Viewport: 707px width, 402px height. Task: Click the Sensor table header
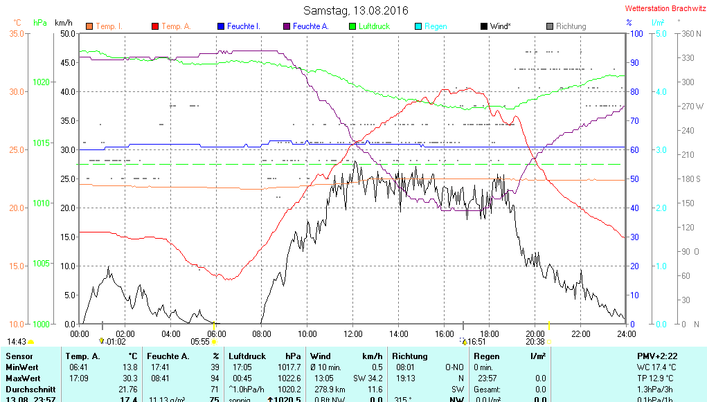click(19, 356)
